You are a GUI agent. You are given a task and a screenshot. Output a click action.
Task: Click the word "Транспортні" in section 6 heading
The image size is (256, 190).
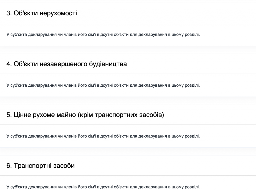(x=33, y=166)
